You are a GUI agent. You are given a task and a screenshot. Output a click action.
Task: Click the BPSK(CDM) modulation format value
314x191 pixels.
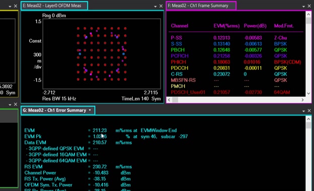(287, 62)
